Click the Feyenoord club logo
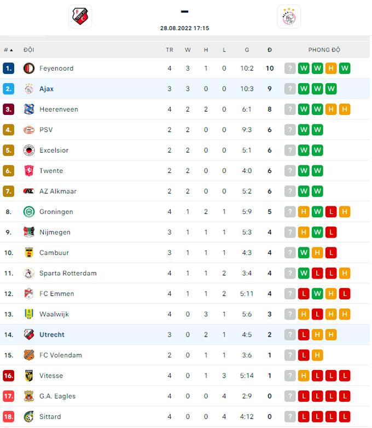Image resolution: width=372 pixels, height=428 pixels. 29,68
